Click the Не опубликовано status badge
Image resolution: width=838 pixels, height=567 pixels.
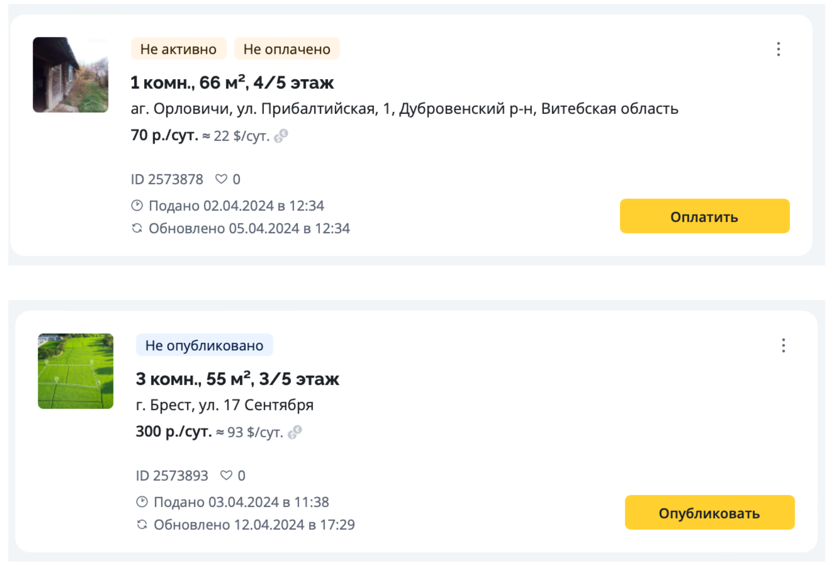click(204, 345)
